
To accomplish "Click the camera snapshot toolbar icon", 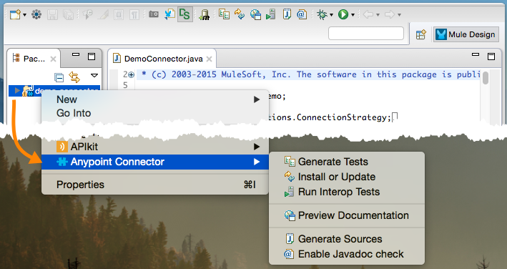I will 154,14.
